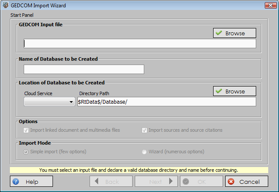279x192 pixels.
Task: Click the Cancel button text
Action: pyautogui.click(x=250, y=182)
